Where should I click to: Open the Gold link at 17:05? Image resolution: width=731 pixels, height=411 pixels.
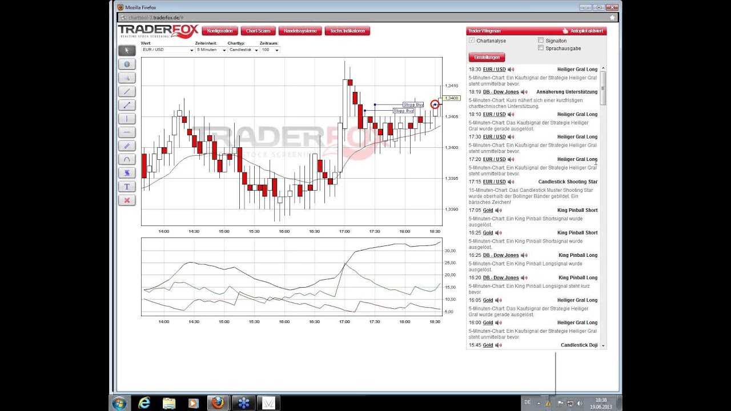tap(488, 211)
